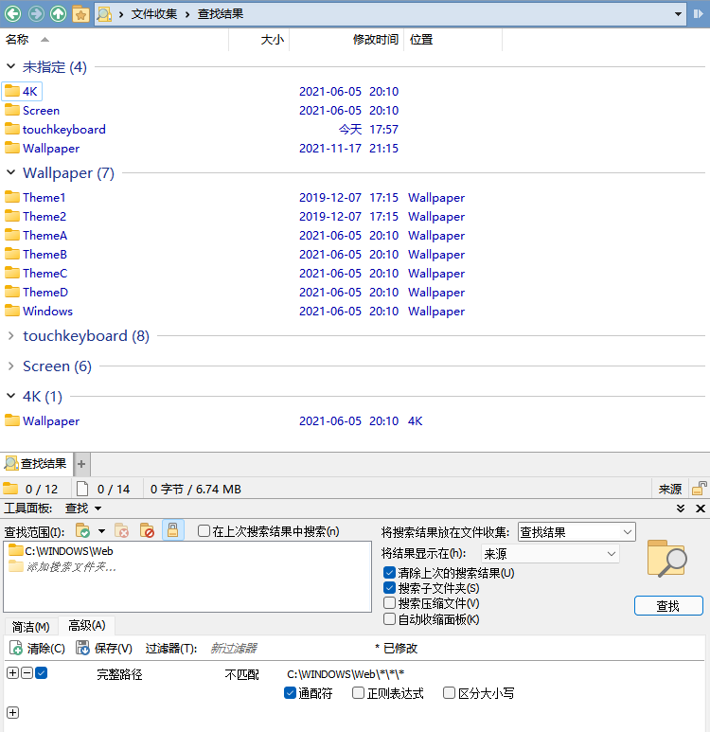Switch to the 高级 tab
This screenshot has width=710, height=732.
87,626
